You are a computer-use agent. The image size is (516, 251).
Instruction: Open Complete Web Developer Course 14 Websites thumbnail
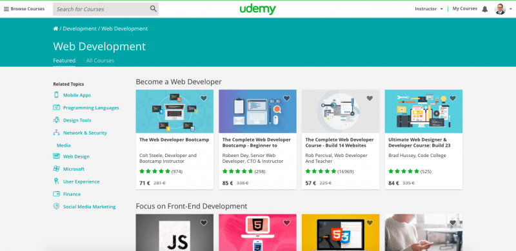[x=341, y=111]
